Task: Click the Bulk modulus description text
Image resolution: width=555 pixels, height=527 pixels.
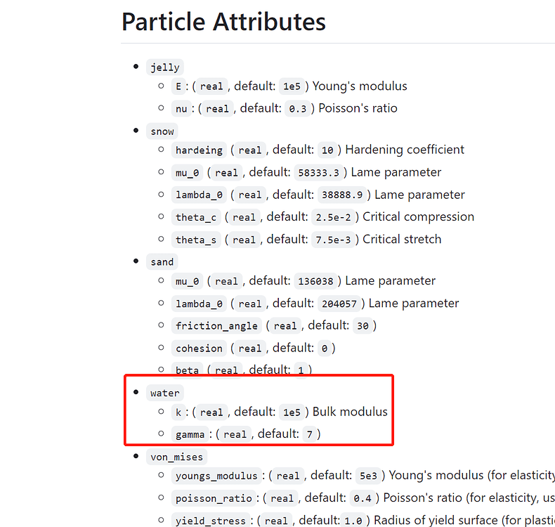Action: pos(350,412)
